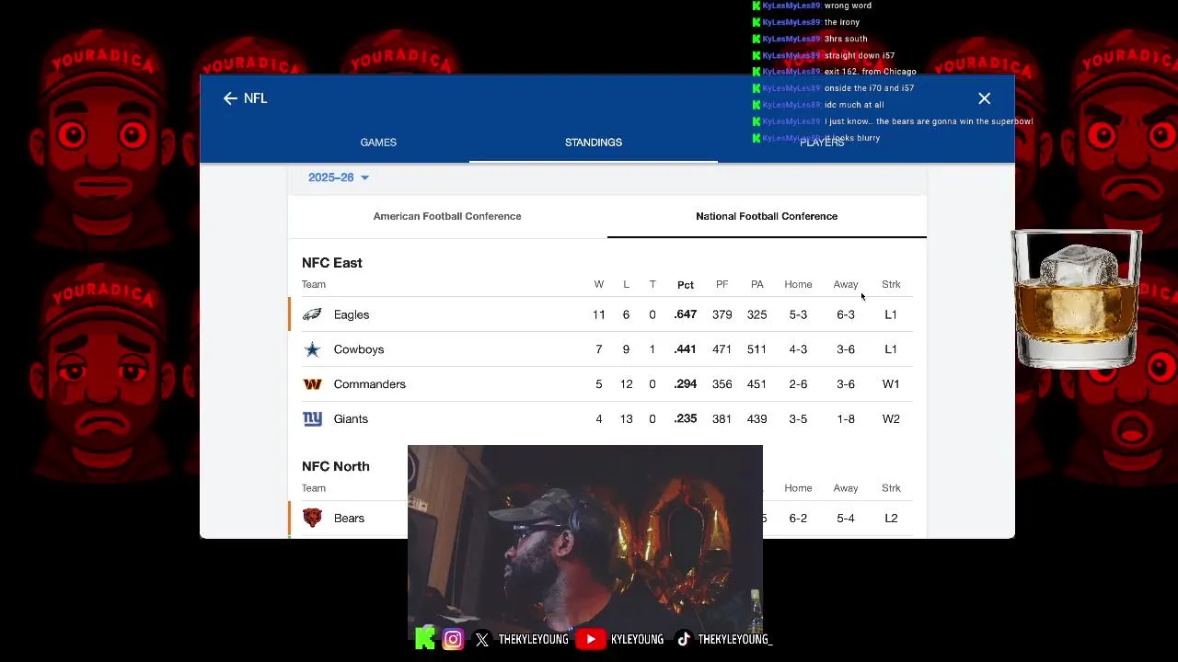Click the Away column header in NFC East
The height and width of the screenshot is (662, 1178).
coord(846,285)
